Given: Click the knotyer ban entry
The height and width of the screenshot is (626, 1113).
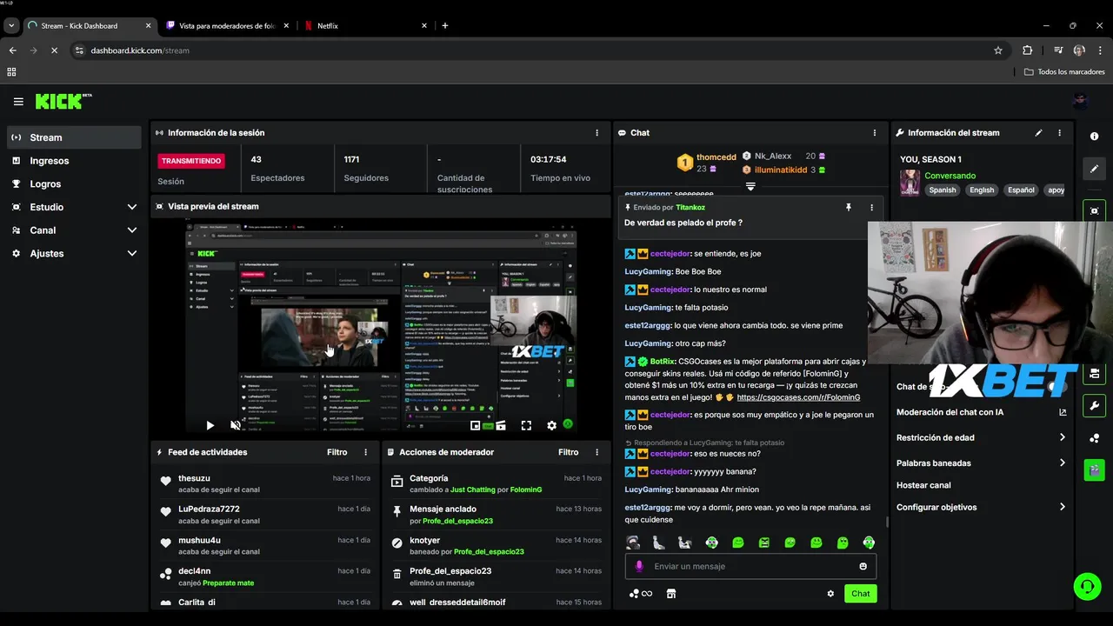Looking at the screenshot, I should coord(496,546).
